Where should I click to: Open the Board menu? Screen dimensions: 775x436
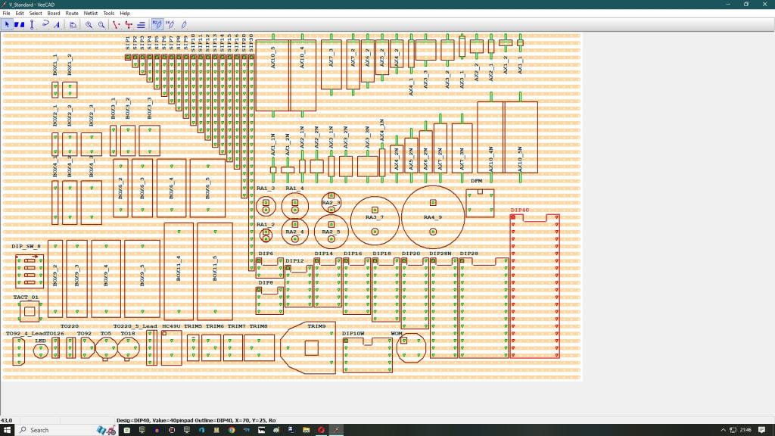point(54,13)
